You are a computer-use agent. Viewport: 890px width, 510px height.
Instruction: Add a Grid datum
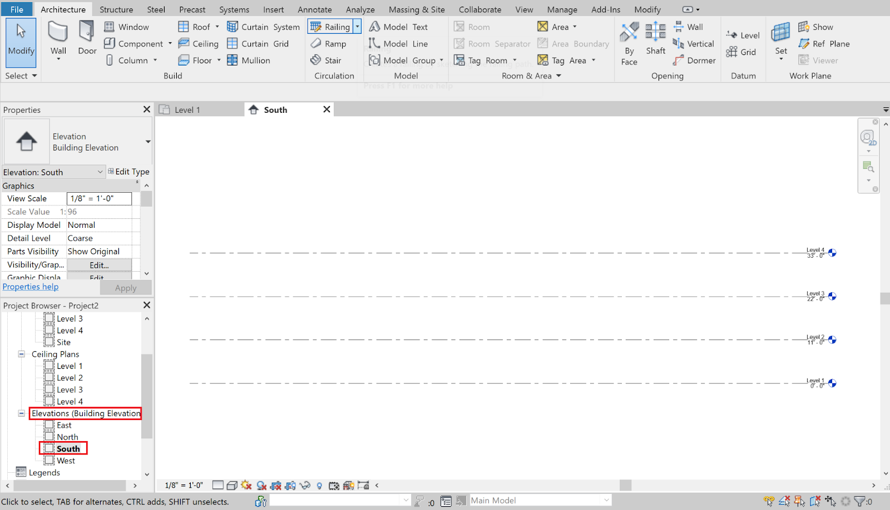click(741, 52)
